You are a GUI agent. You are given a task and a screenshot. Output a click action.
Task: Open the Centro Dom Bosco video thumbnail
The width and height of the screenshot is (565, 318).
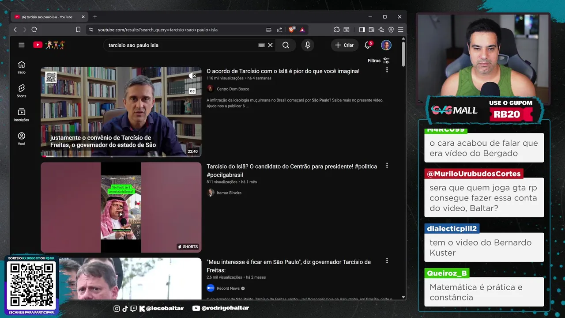click(121, 112)
